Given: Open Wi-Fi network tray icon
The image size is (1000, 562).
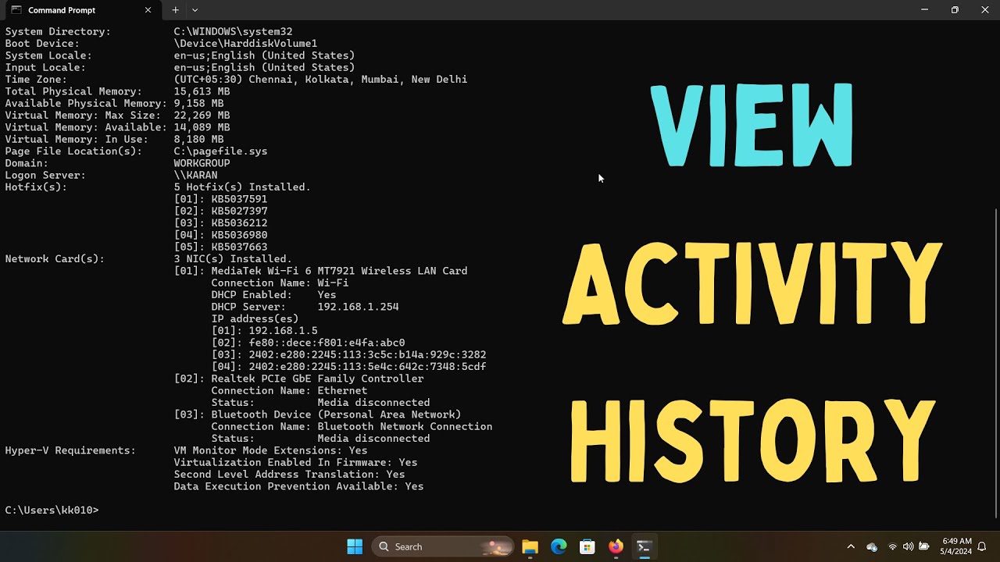Looking at the screenshot, I should click(x=893, y=546).
